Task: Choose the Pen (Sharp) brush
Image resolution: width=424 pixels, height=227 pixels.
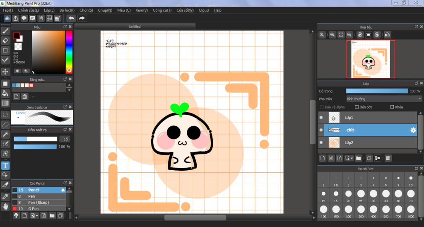Action: pos(39,203)
